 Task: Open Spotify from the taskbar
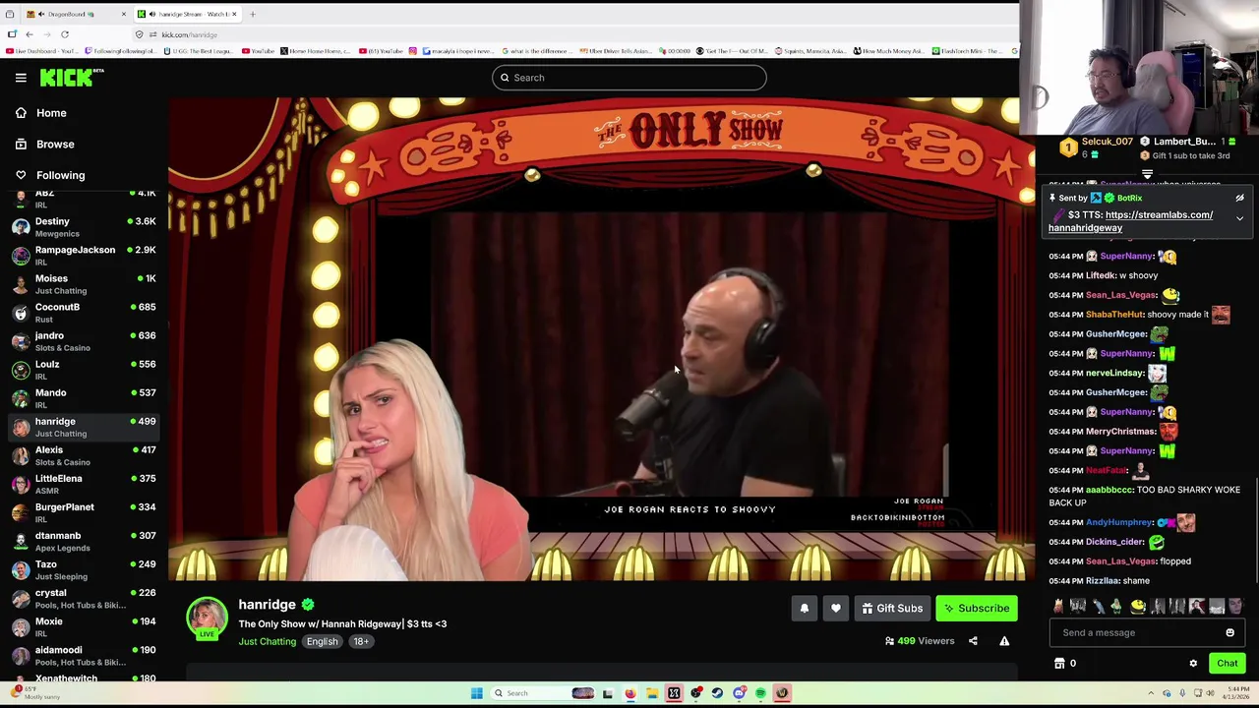point(760,693)
